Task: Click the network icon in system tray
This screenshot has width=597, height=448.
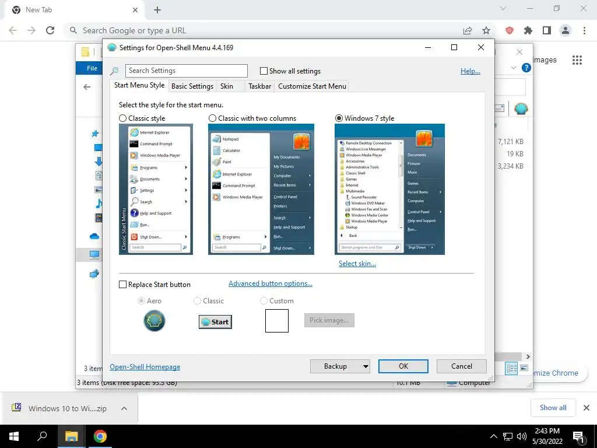Action: [508, 436]
